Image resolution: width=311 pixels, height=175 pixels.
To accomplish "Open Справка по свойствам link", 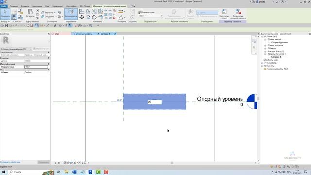I will [x=10, y=162].
